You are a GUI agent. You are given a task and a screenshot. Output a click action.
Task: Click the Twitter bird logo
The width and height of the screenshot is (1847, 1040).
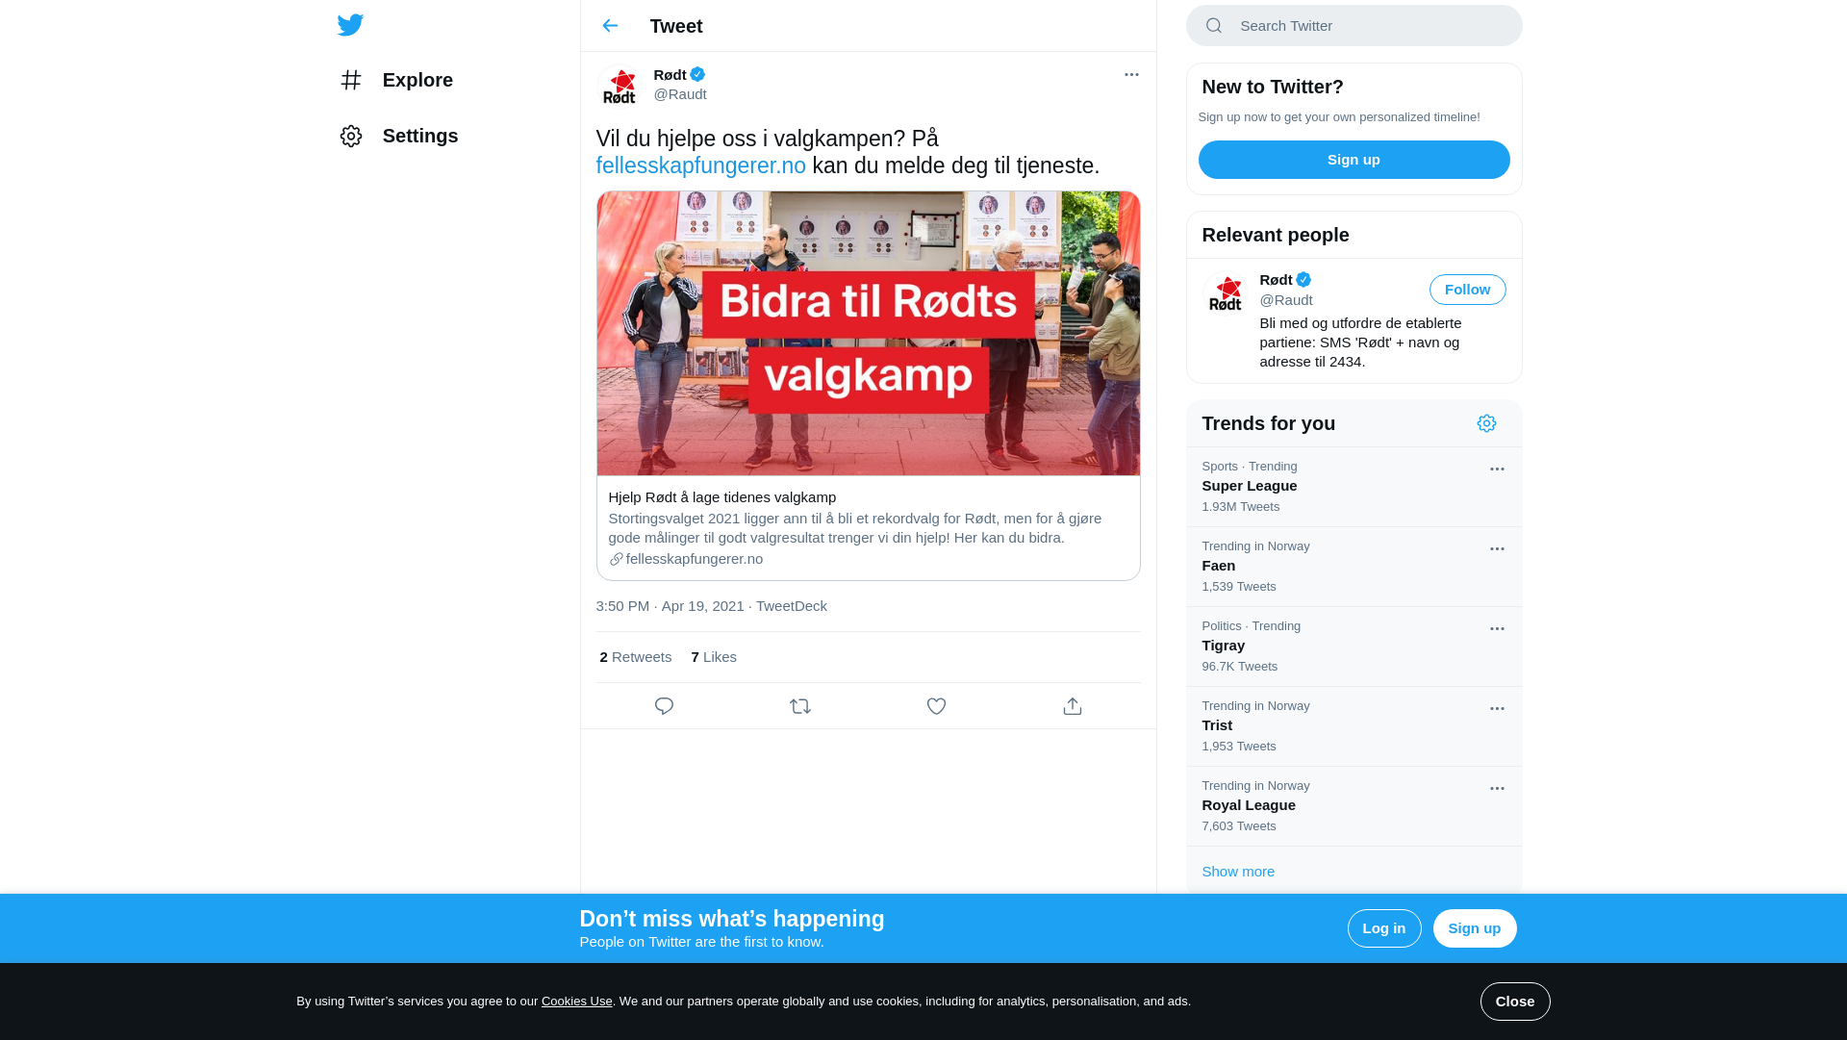(x=350, y=25)
